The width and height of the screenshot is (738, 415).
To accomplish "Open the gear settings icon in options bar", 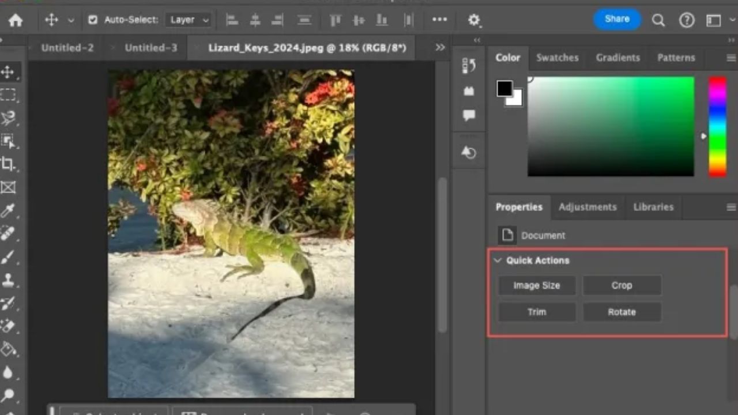I will (x=474, y=20).
